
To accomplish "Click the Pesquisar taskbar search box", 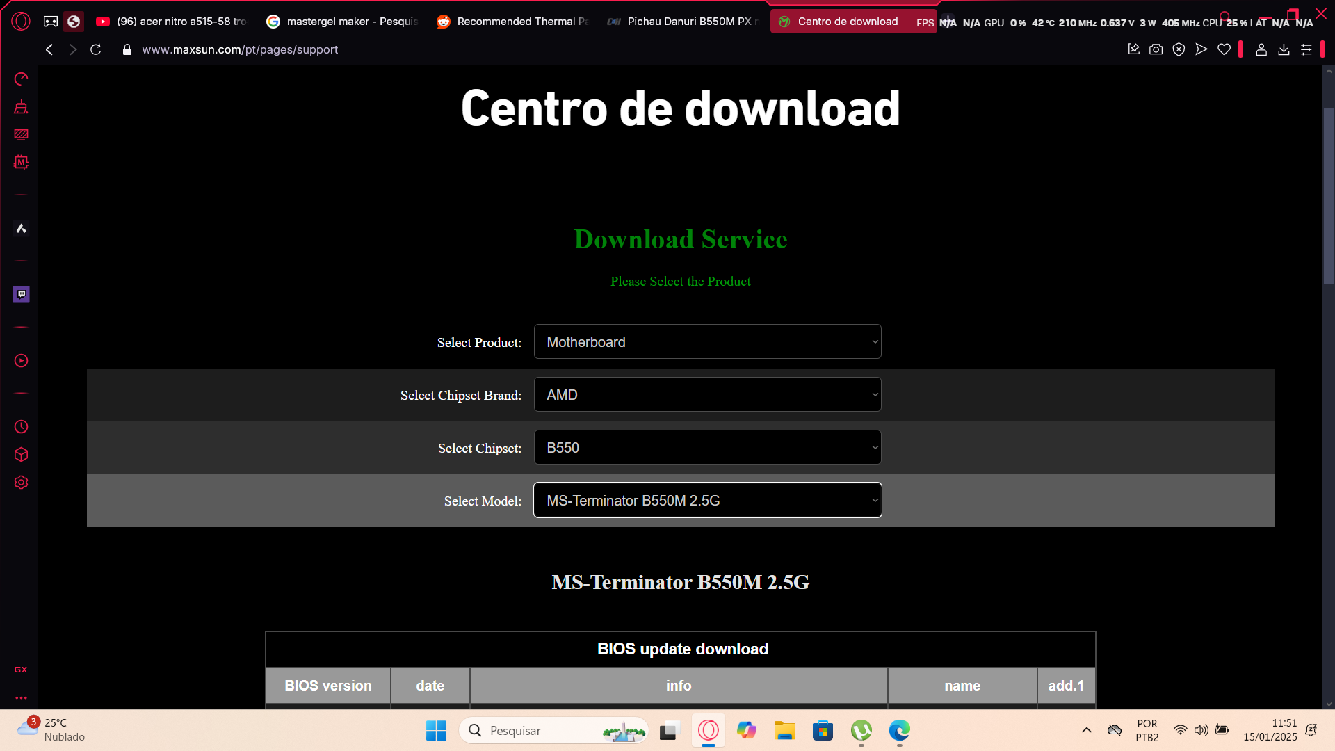I will coord(553,730).
